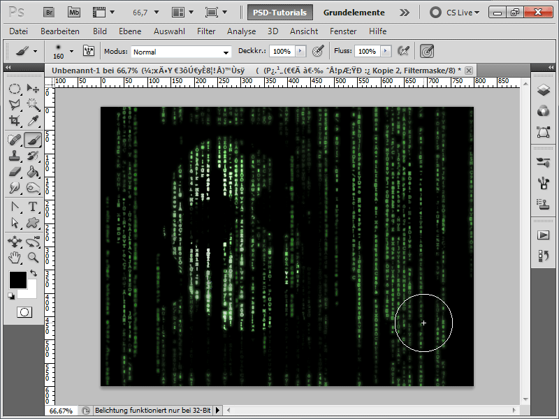Image resolution: width=559 pixels, height=419 pixels.
Task: Select the Custom Shape tool
Action: coord(33,223)
